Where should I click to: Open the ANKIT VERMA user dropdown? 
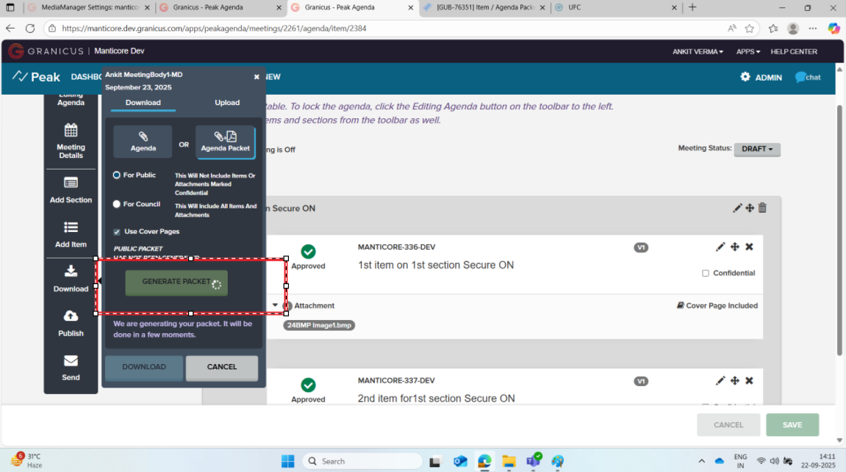click(698, 51)
